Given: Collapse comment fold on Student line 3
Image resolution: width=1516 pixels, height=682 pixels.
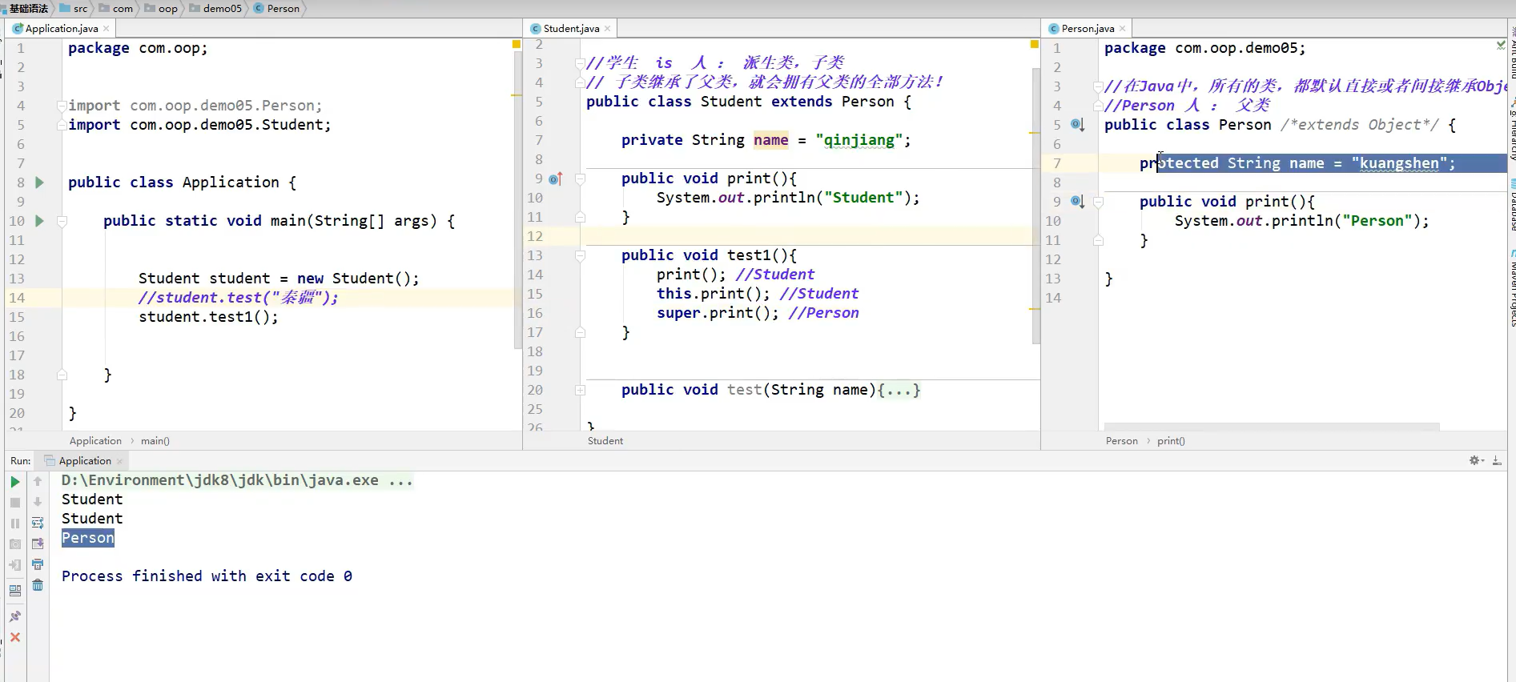Looking at the screenshot, I should pyautogui.click(x=580, y=63).
